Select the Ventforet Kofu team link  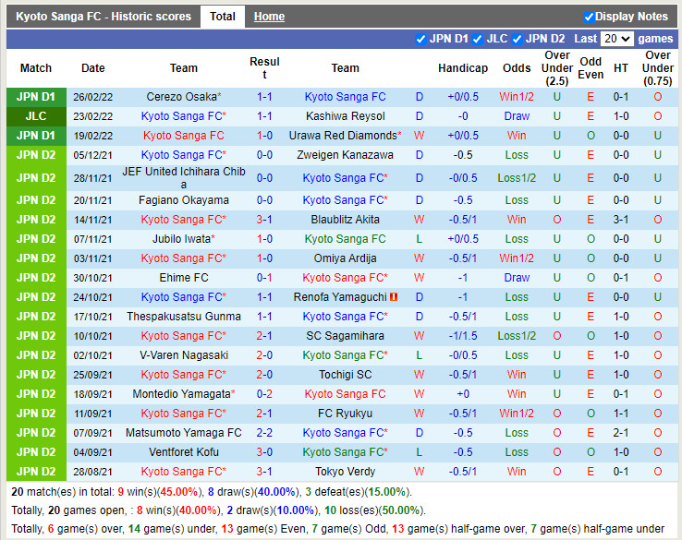coord(183,452)
